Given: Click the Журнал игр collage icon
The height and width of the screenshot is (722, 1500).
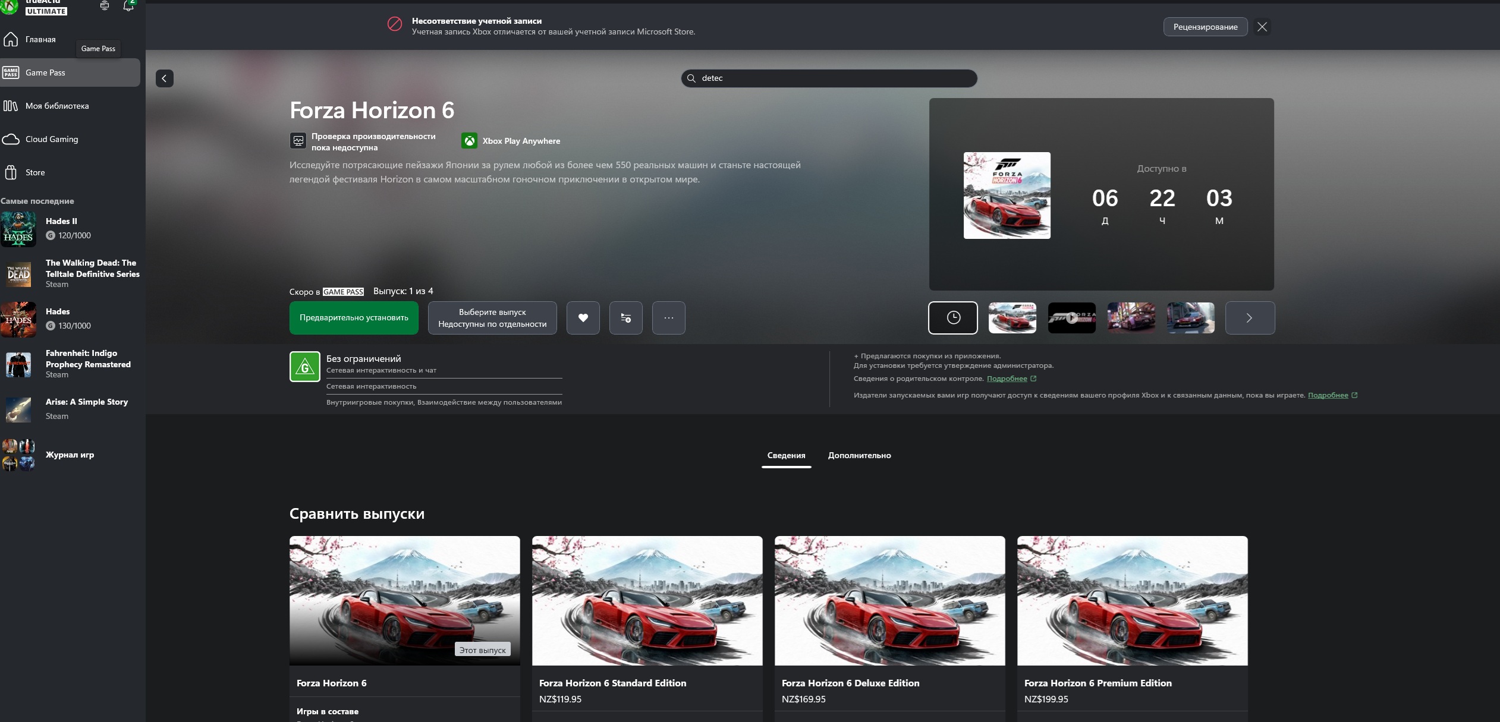Looking at the screenshot, I should click(x=18, y=455).
